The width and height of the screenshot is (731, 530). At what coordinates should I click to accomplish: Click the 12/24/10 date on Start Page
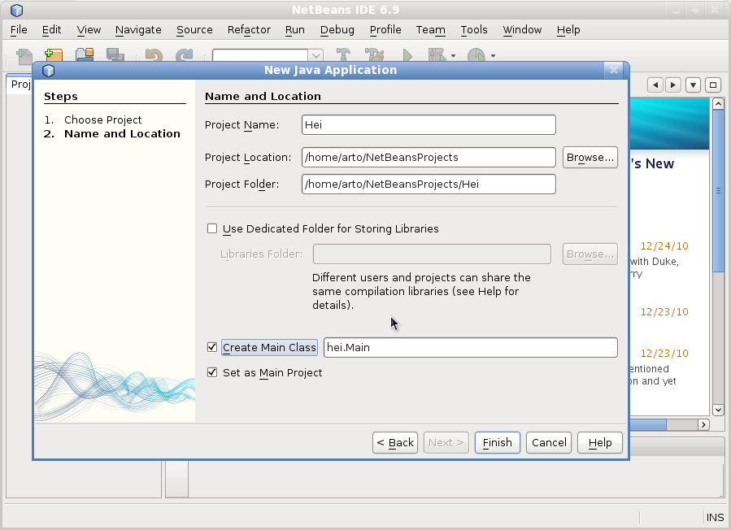664,246
